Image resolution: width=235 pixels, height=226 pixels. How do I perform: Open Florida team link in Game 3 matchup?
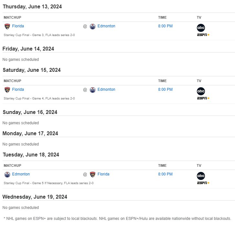18,26
